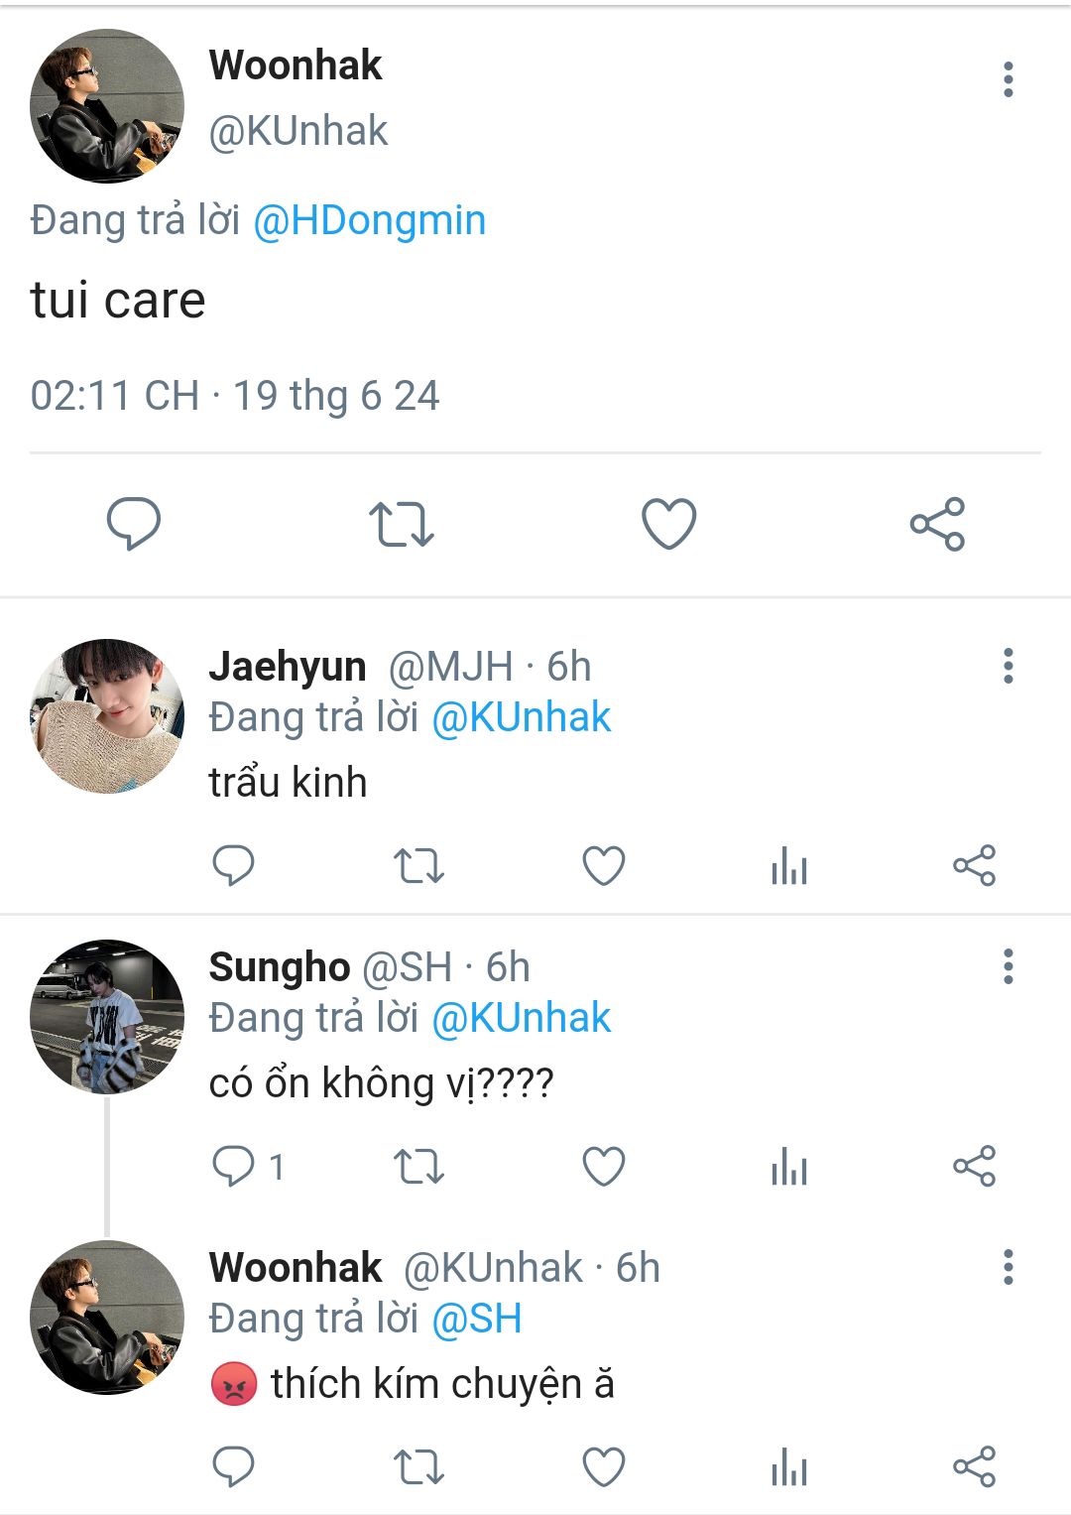This screenshot has height=1515, width=1071.
Task: Share Woonhak's "thích kím chuyện" reply
Action: click(x=974, y=1467)
